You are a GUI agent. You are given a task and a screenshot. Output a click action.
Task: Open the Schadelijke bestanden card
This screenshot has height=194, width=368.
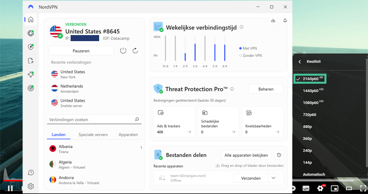tap(218, 121)
